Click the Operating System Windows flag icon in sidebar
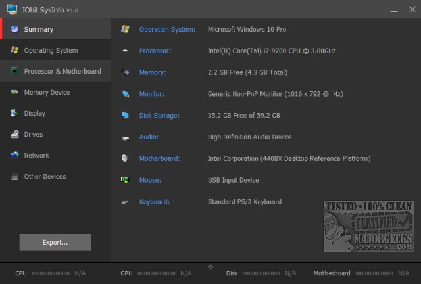Viewport: 421px width, 284px height. coord(14,50)
